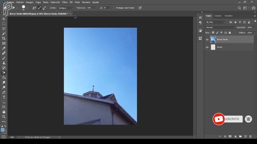Create a new group folder
Image resolution: width=257 pixels, height=144 pixels.
[x=240, y=136]
